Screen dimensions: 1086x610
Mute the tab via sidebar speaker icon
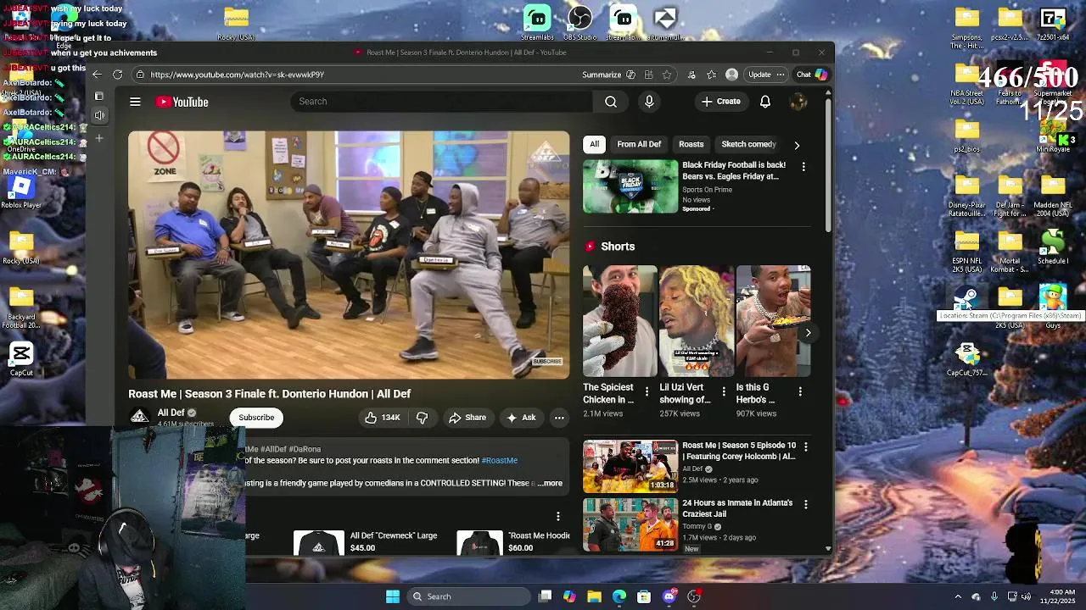tap(99, 115)
